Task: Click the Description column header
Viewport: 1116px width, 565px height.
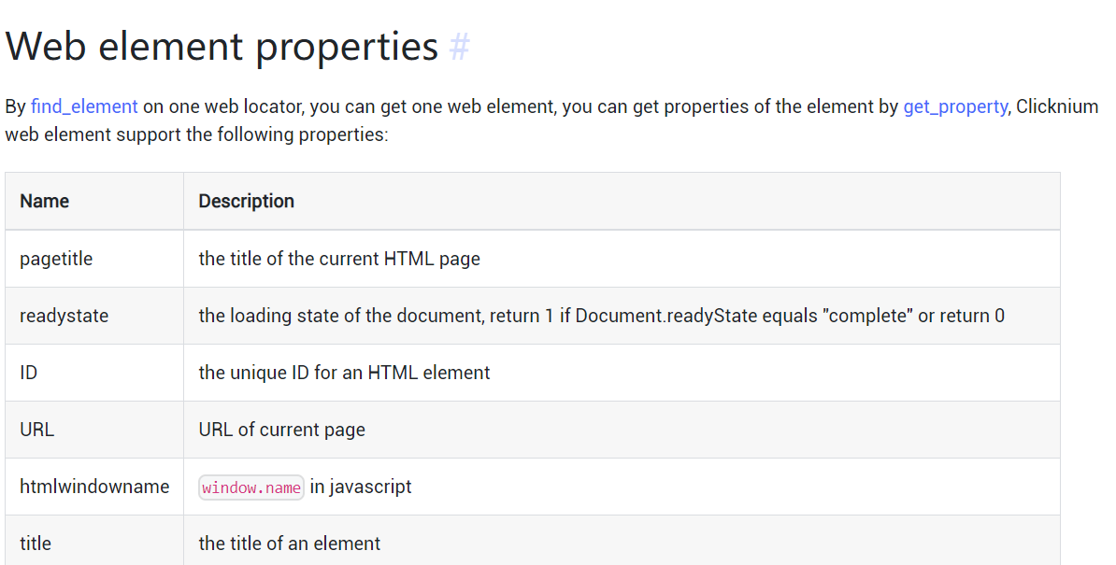Action: pyautogui.click(x=246, y=201)
